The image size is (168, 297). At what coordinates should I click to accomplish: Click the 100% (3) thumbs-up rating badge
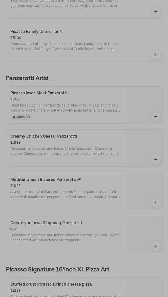pos(21,117)
